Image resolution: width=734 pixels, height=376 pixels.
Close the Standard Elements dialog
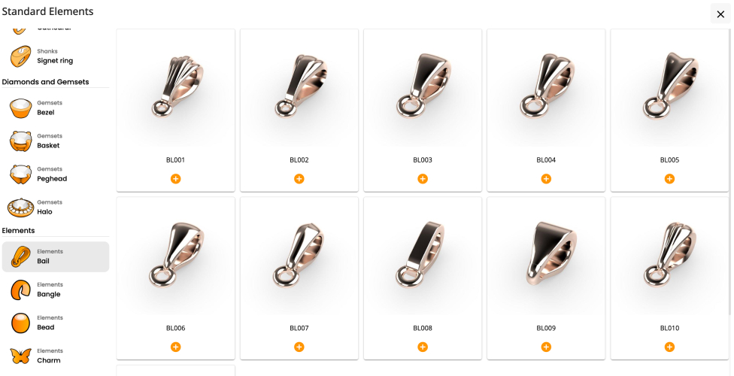pyautogui.click(x=720, y=14)
